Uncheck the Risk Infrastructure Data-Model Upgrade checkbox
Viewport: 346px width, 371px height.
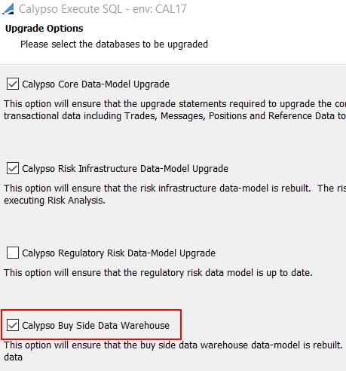pyautogui.click(x=13, y=168)
